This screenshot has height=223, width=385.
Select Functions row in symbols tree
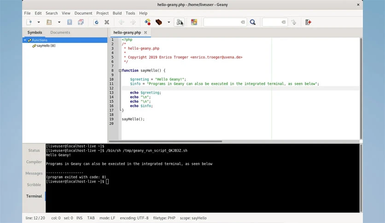(65, 40)
